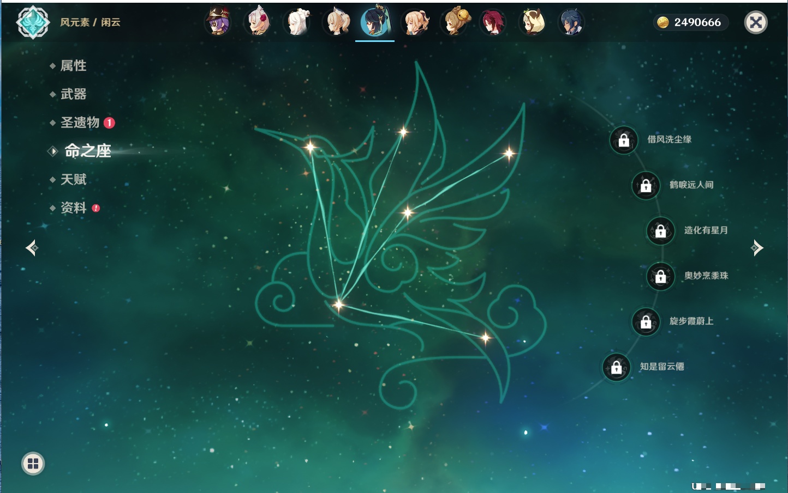Open the grid menu button at bottom-left
This screenshot has height=493, width=788.
33,464
